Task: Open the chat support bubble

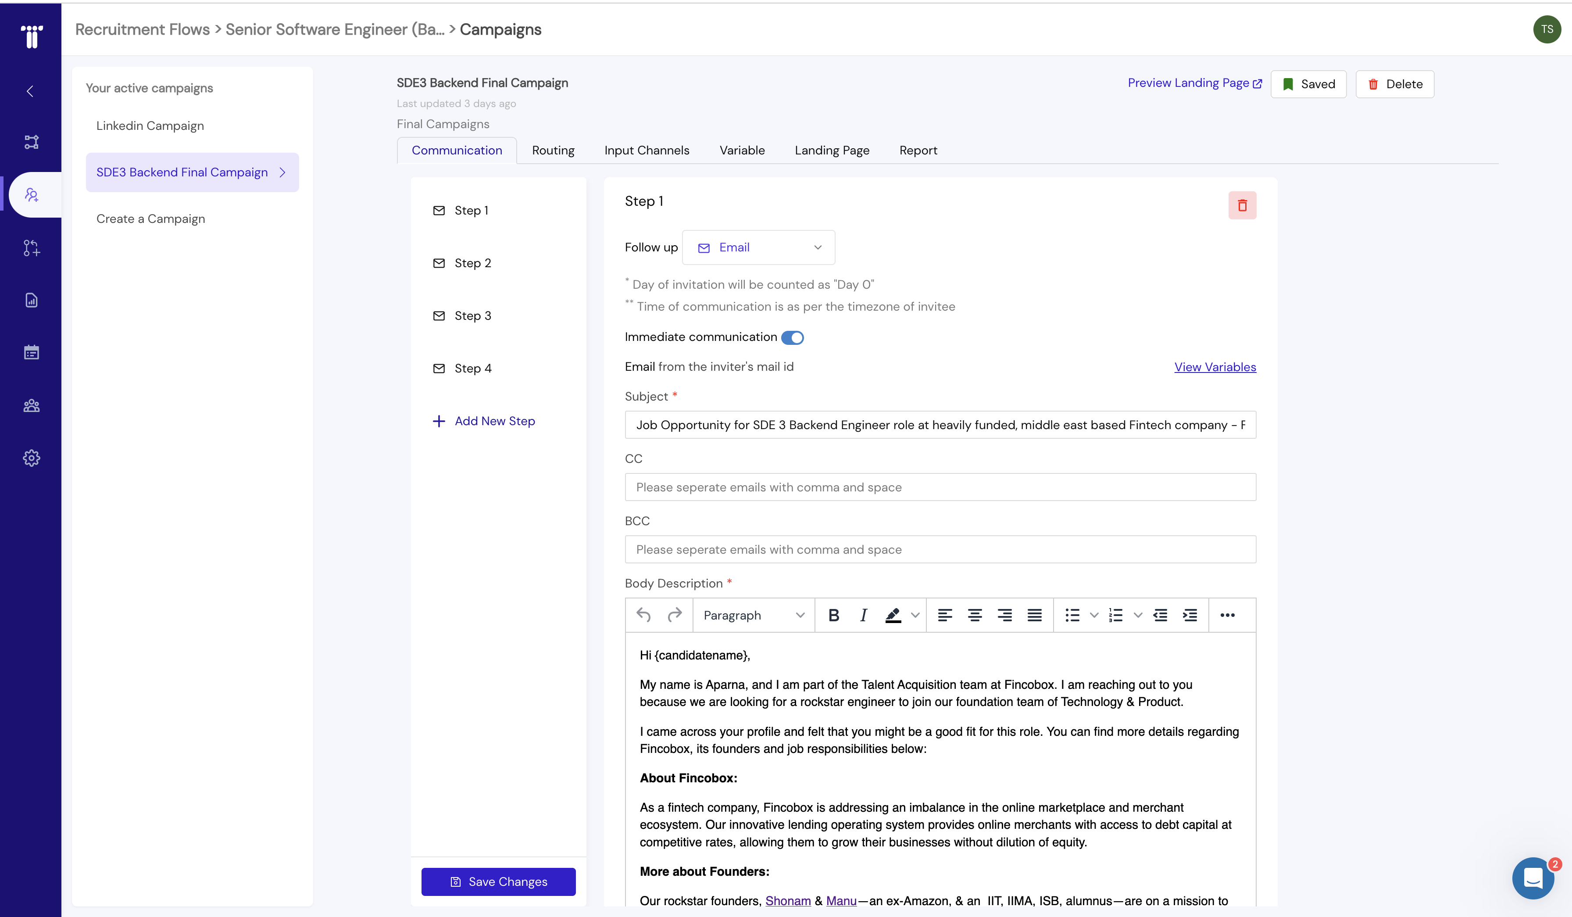Action: tap(1533, 878)
